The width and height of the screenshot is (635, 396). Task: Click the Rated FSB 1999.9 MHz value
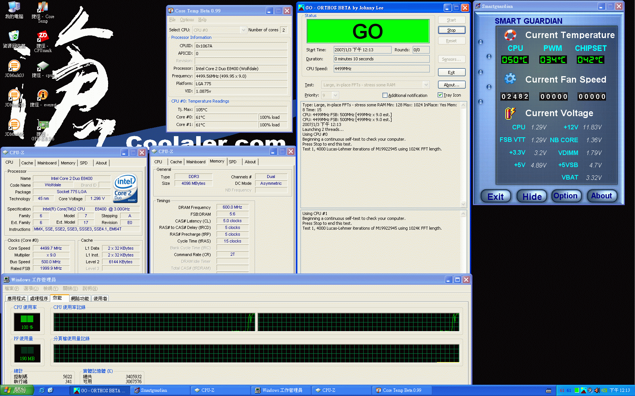pyautogui.click(x=51, y=269)
